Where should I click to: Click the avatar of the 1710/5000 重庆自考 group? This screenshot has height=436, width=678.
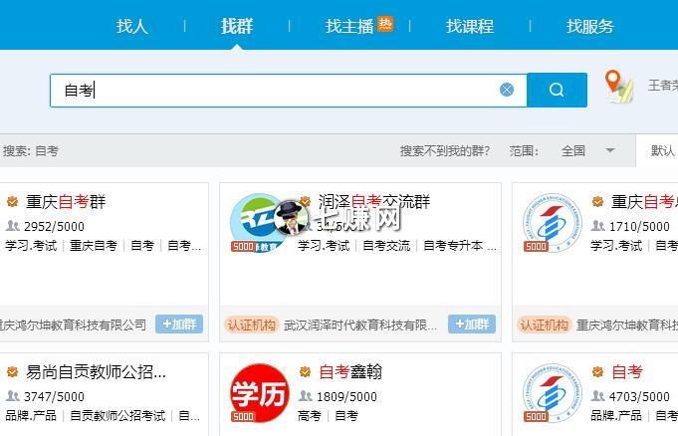tap(552, 223)
